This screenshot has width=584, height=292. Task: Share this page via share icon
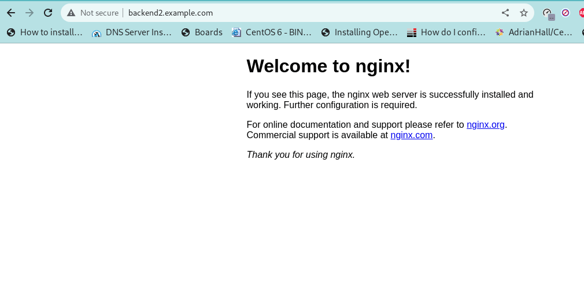[505, 13]
